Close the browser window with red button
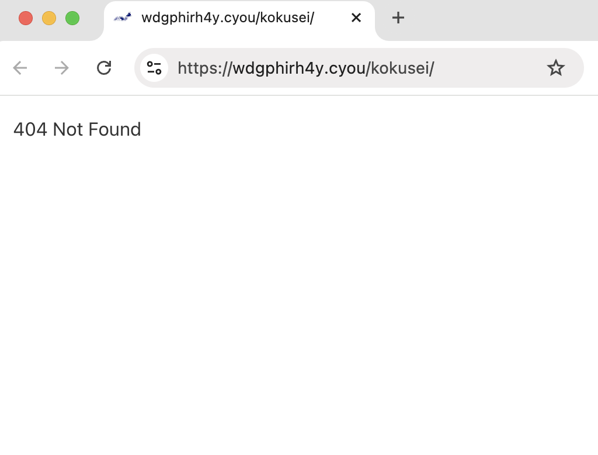The image size is (598, 455). coord(26,18)
